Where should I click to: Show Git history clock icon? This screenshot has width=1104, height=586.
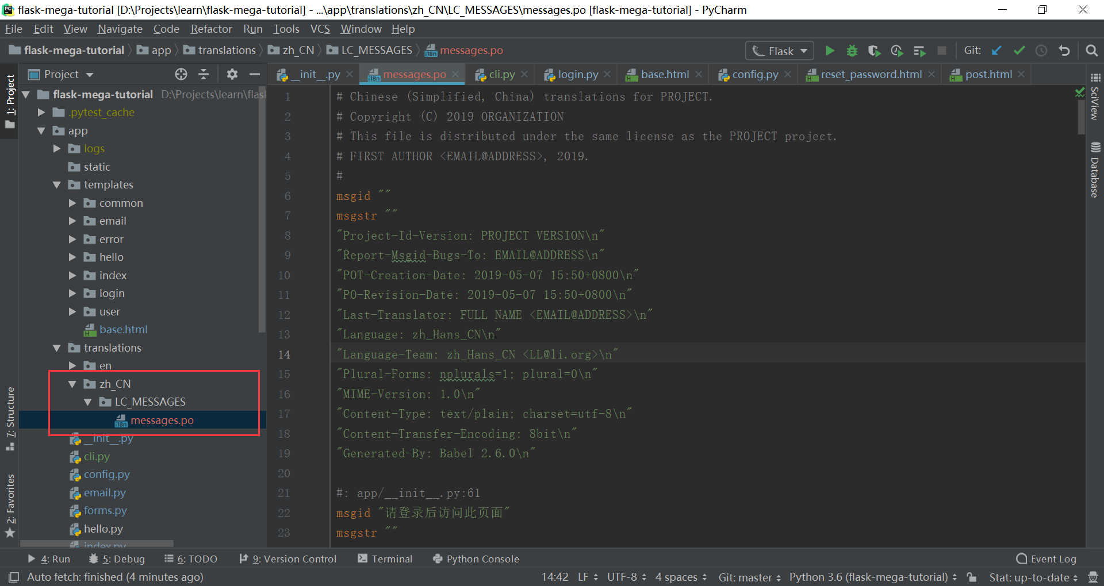coord(1041,51)
